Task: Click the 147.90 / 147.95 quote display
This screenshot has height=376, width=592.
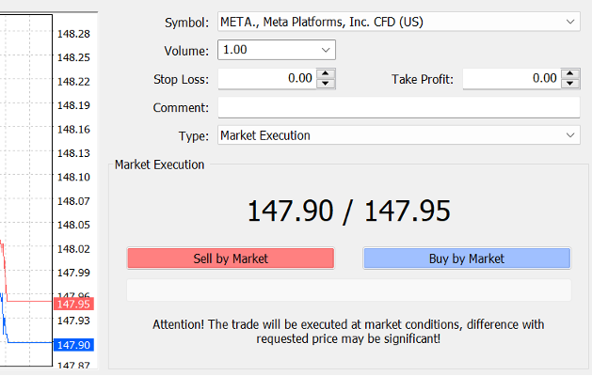Action: [348, 211]
